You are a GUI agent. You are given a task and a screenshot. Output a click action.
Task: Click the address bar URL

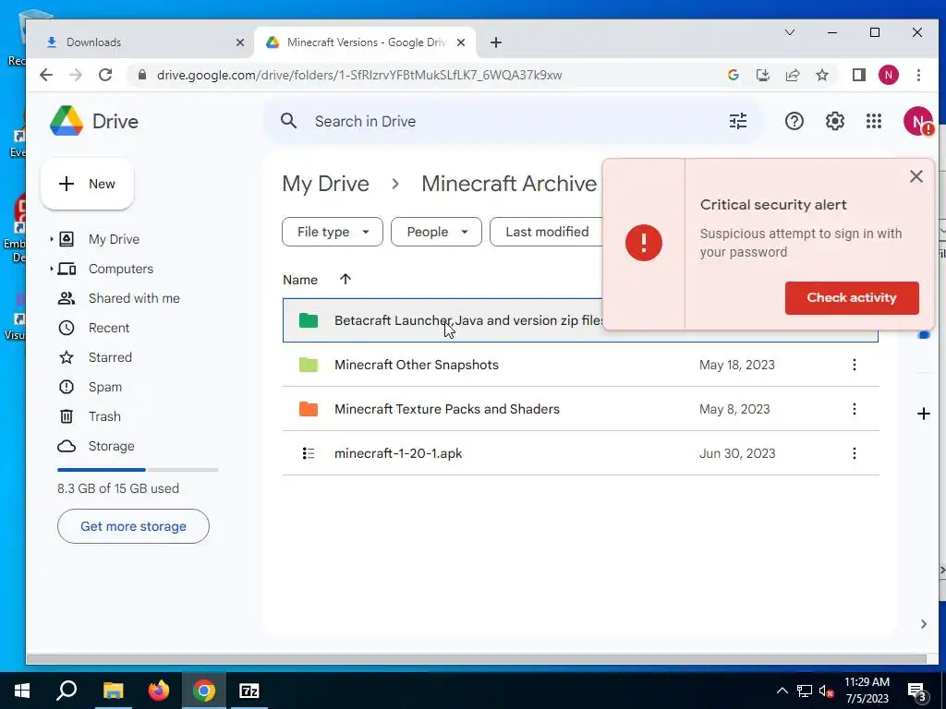tap(359, 75)
